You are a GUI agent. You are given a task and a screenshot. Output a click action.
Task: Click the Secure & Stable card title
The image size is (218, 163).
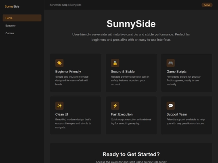[123, 72]
